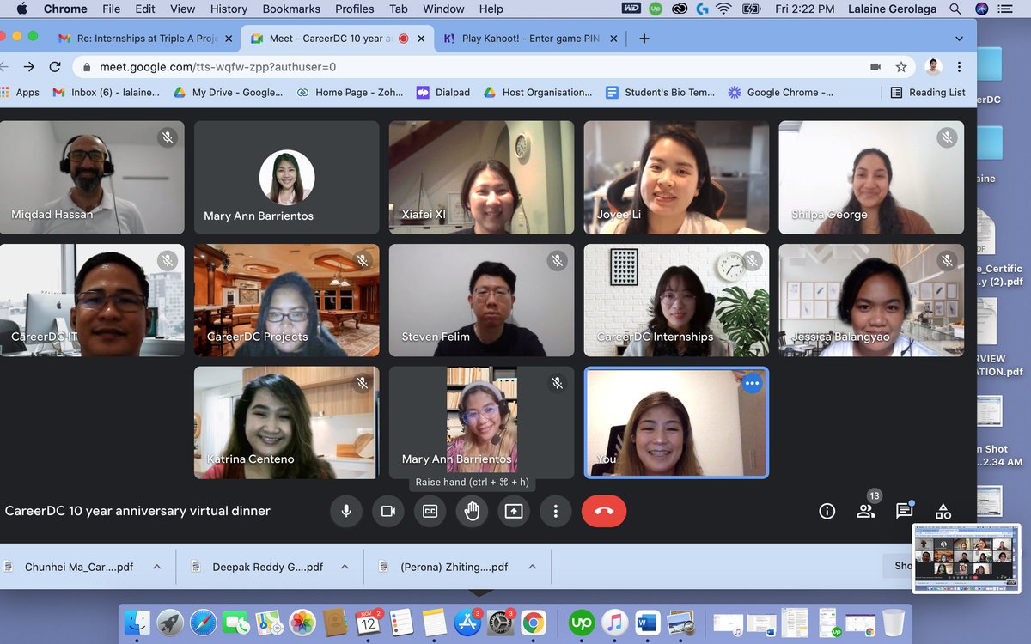Viewport: 1031px width, 644px height.
Task: Open the Window menu
Action: [443, 9]
